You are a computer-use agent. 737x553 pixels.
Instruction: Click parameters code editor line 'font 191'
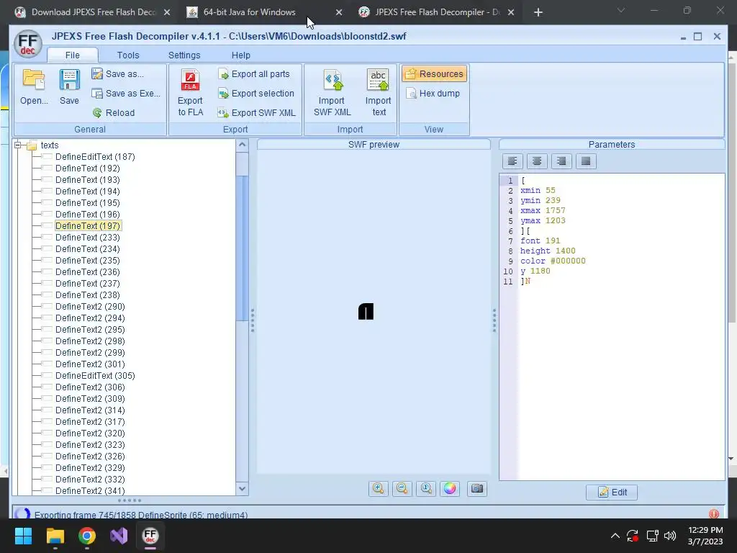pyautogui.click(x=540, y=240)
